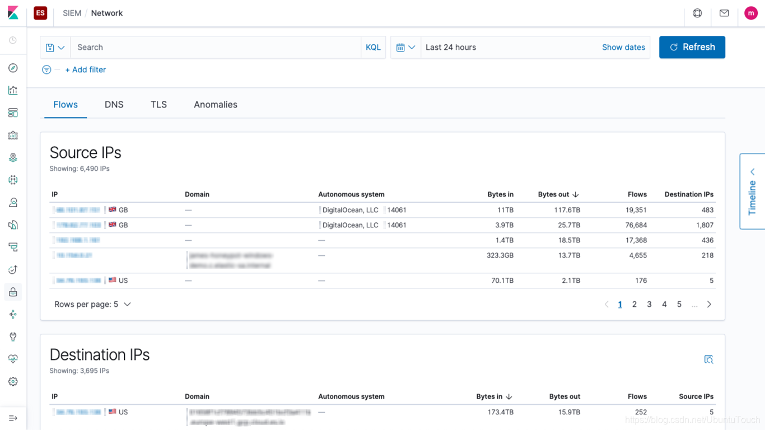The image size is (765, 430).
Task: Click the Network breadcrumb
Action: pos(106,13)
